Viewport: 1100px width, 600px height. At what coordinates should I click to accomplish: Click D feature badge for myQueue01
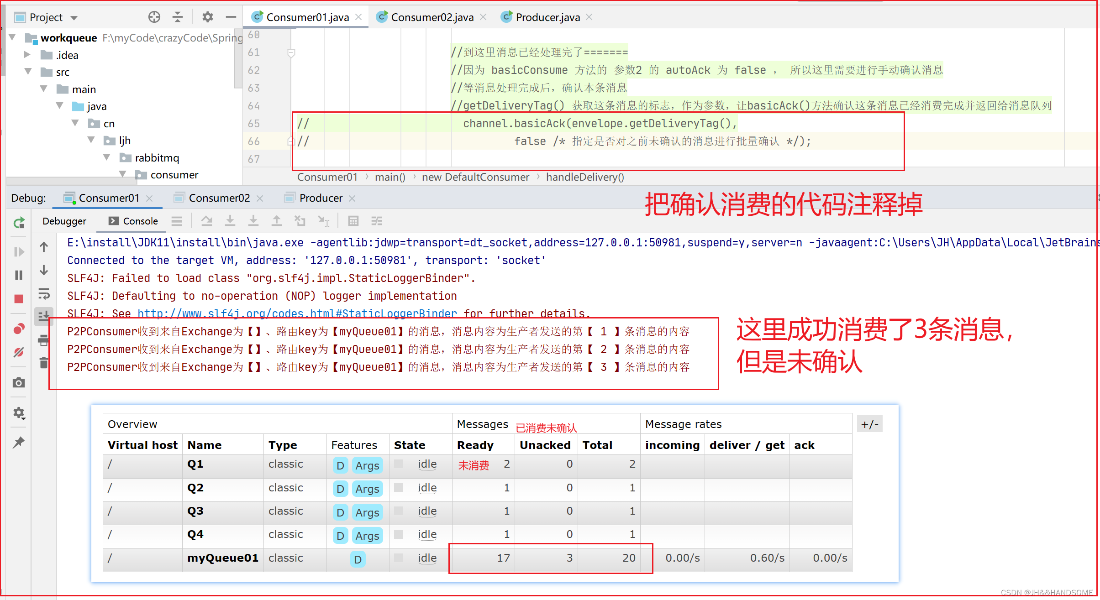click(x=358, y=559)
